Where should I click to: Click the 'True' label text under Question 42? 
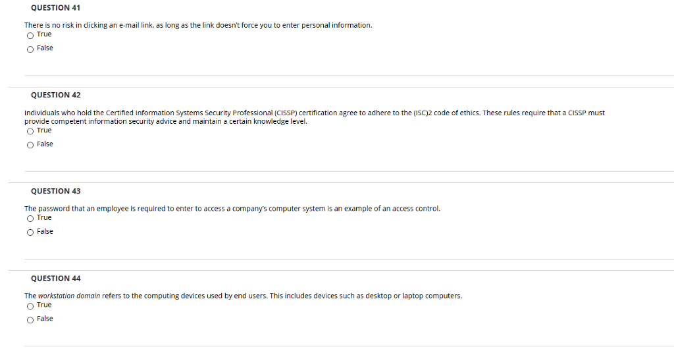[44, 130]
